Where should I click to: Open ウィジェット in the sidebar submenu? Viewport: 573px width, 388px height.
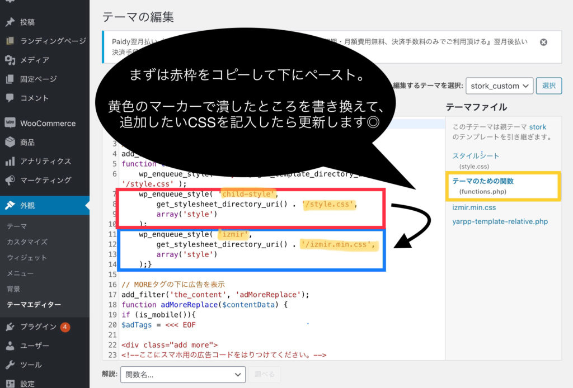coord(26,258)
